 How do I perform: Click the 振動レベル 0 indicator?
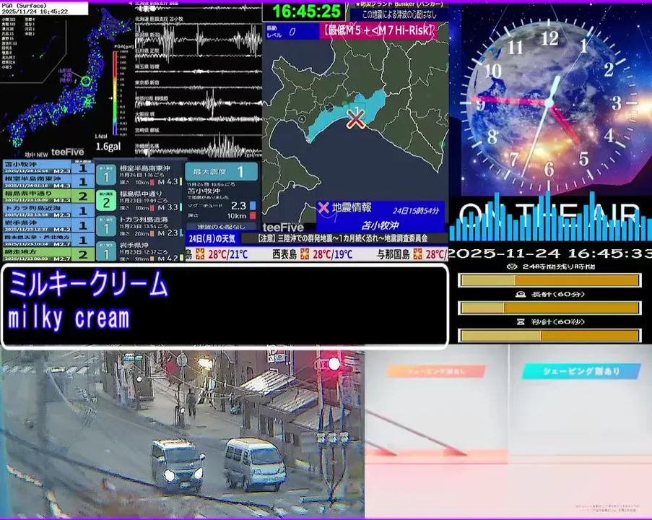click(292, 32)
